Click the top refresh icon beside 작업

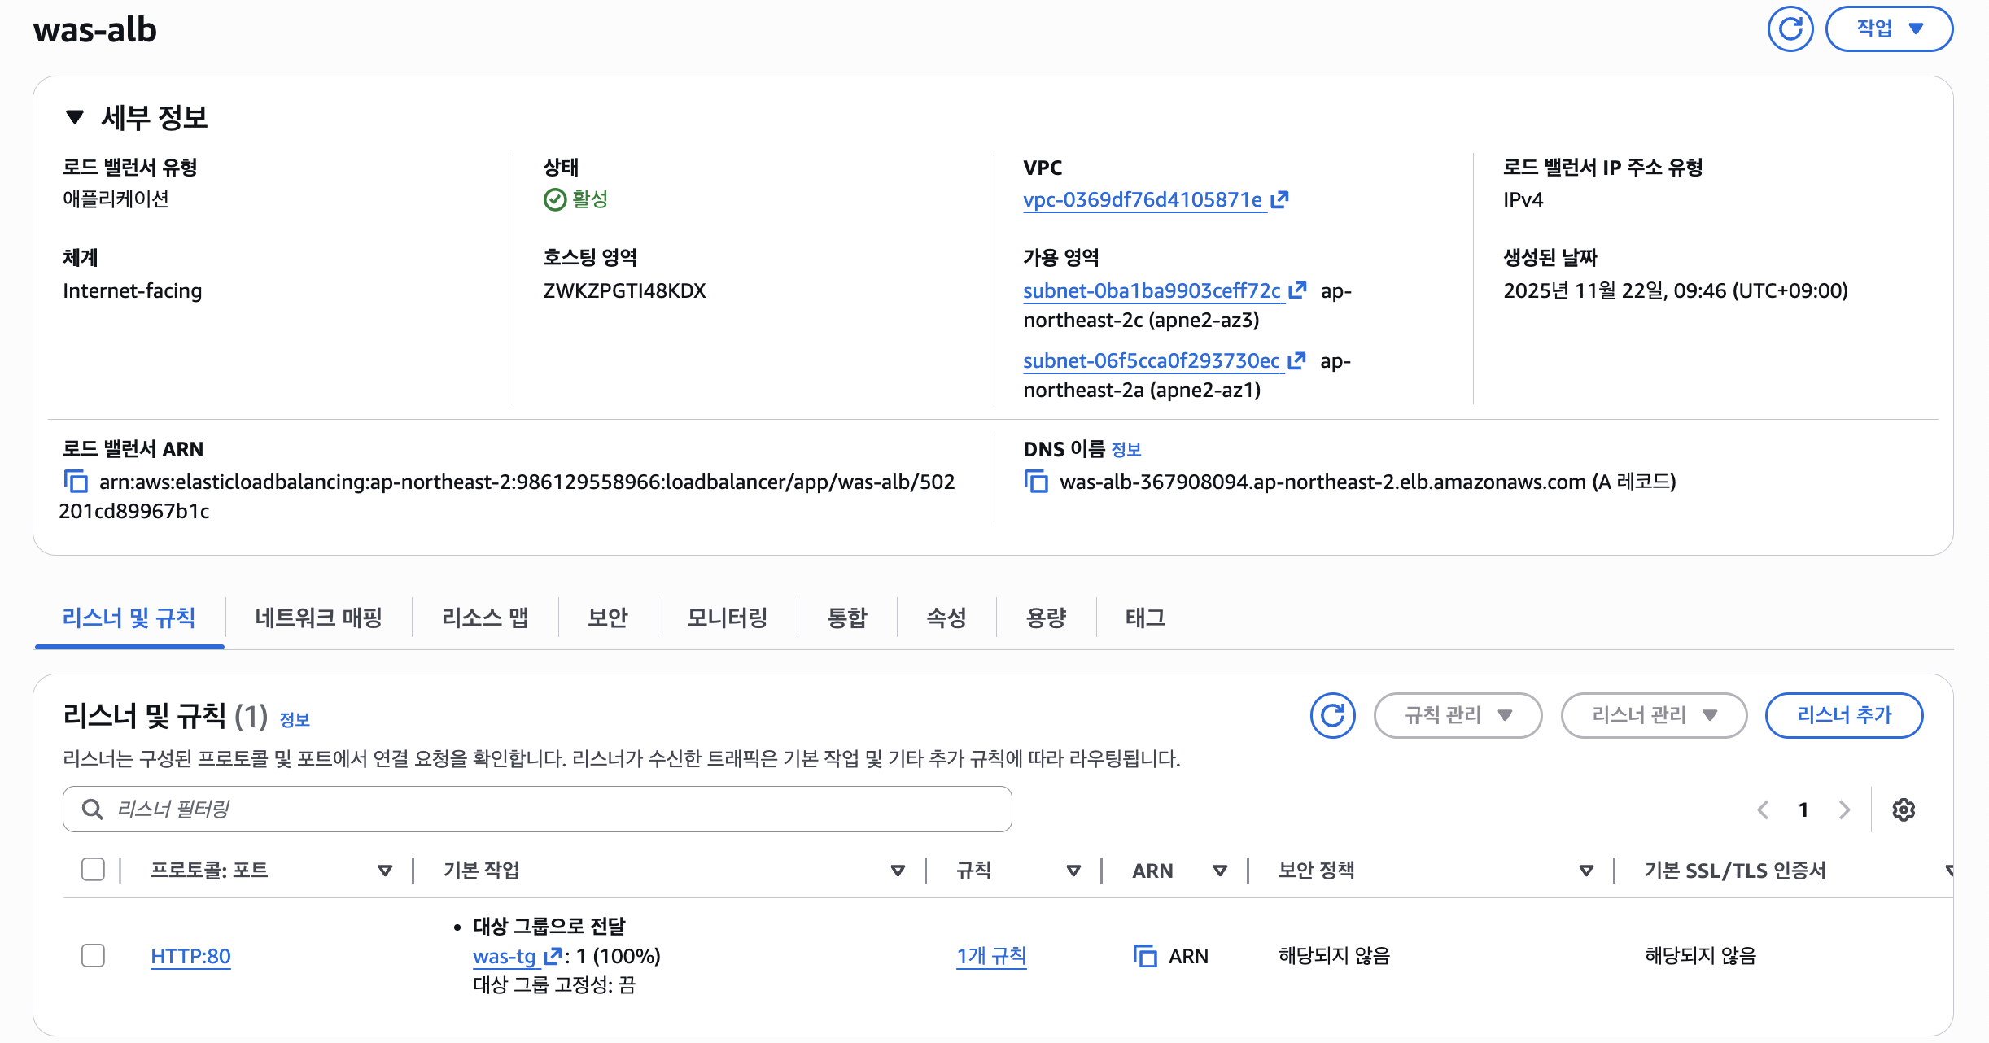pos(1790,29)
